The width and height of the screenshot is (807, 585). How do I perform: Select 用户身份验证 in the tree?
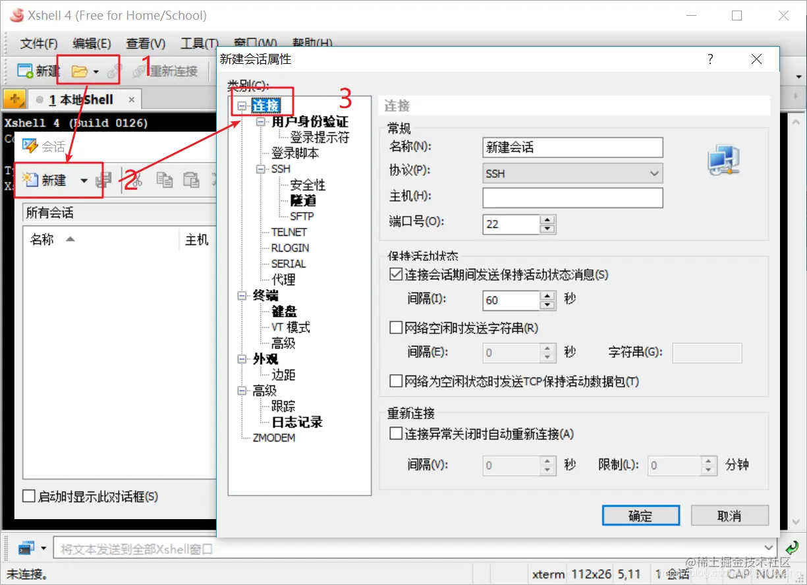click(x=310, y=122)
